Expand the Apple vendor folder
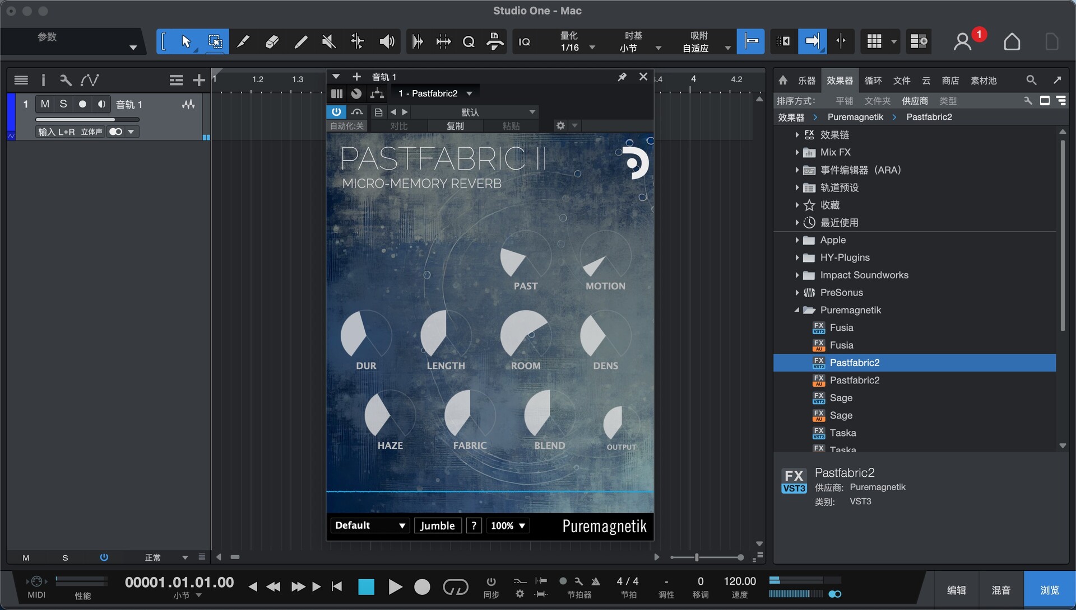Image resolution: width=1076 pixels, height=610 pixels. coord(797,240)
